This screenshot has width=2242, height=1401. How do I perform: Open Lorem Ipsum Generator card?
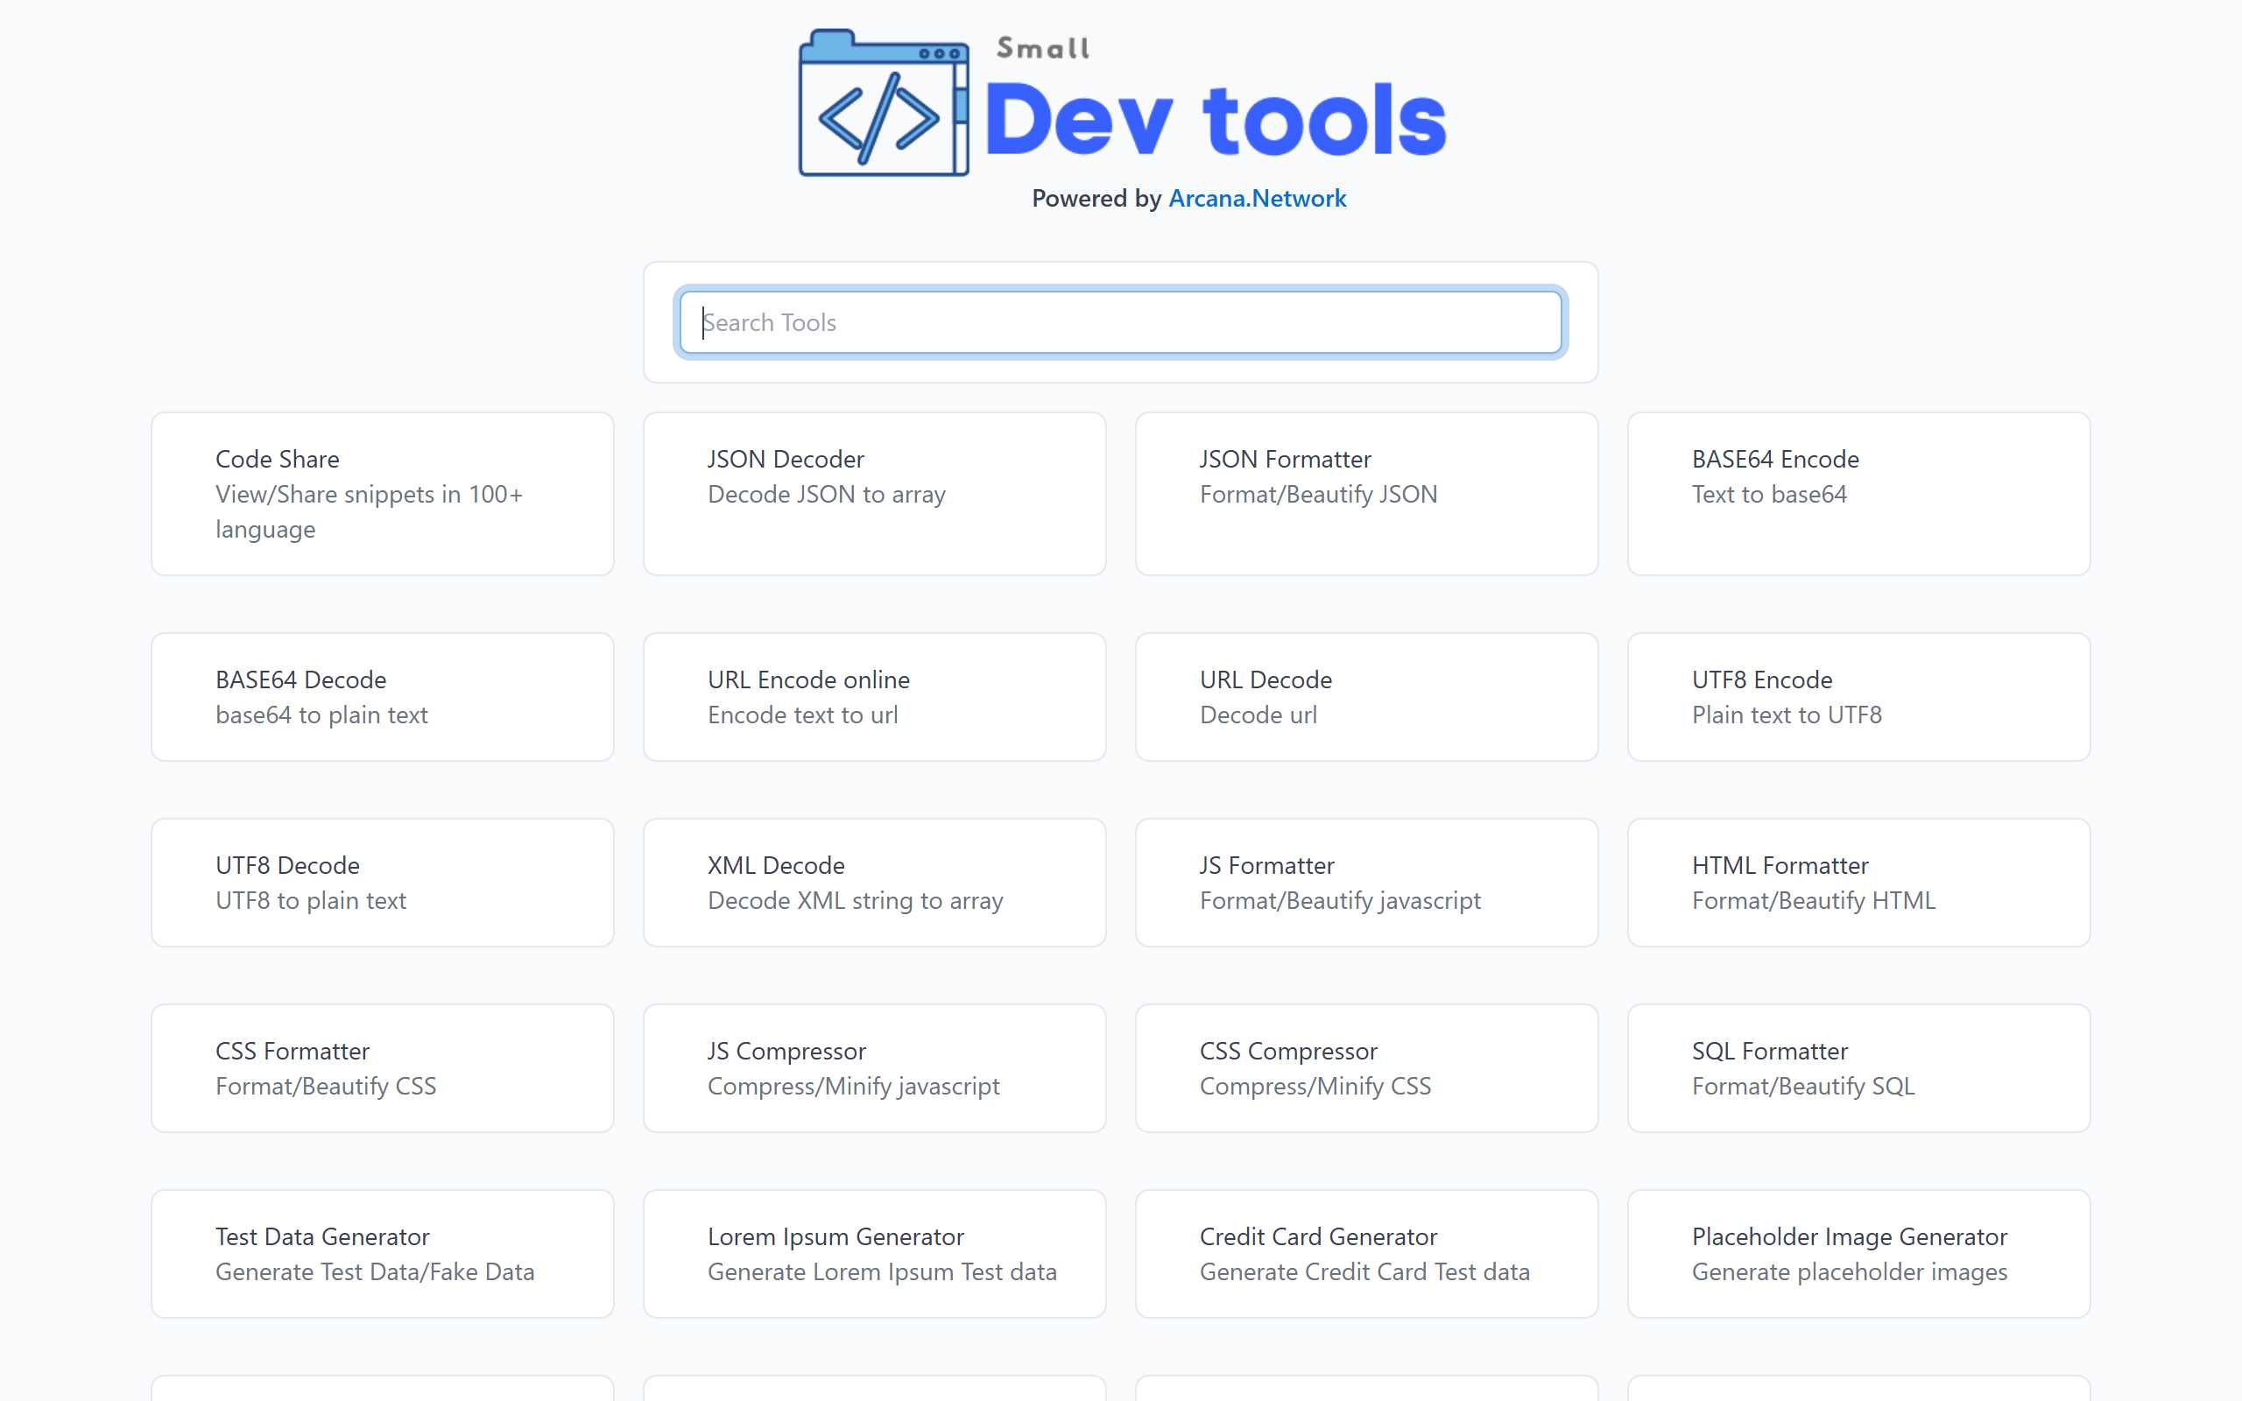(874, 1253)
